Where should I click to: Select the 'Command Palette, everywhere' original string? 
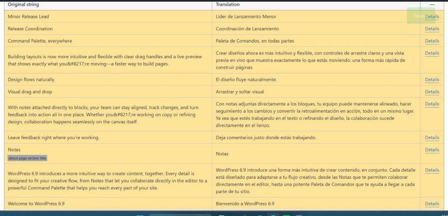click(x=40, y=41)
